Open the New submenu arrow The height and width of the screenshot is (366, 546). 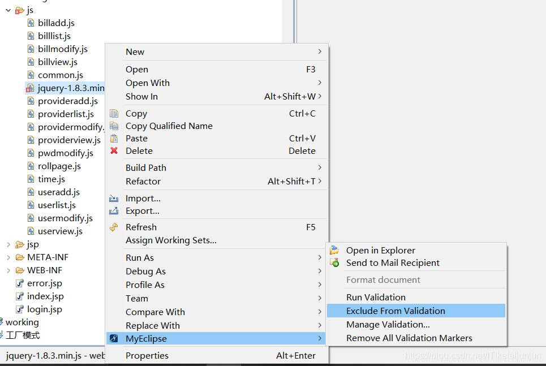320,51
